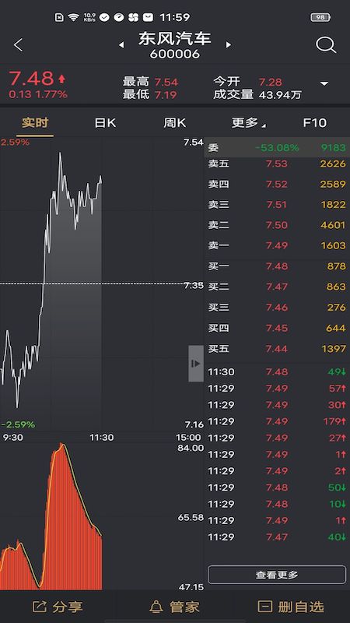Viewport: 350px width, 623px height.
Task: Open the search magnifier icon
Action: point(326,45)
